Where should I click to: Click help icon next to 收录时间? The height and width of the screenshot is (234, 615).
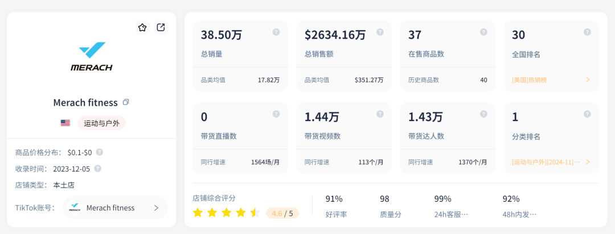[97, 169]
